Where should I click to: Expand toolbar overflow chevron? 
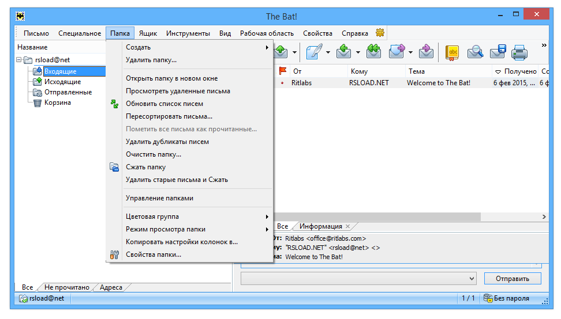(x=544, y=45)
